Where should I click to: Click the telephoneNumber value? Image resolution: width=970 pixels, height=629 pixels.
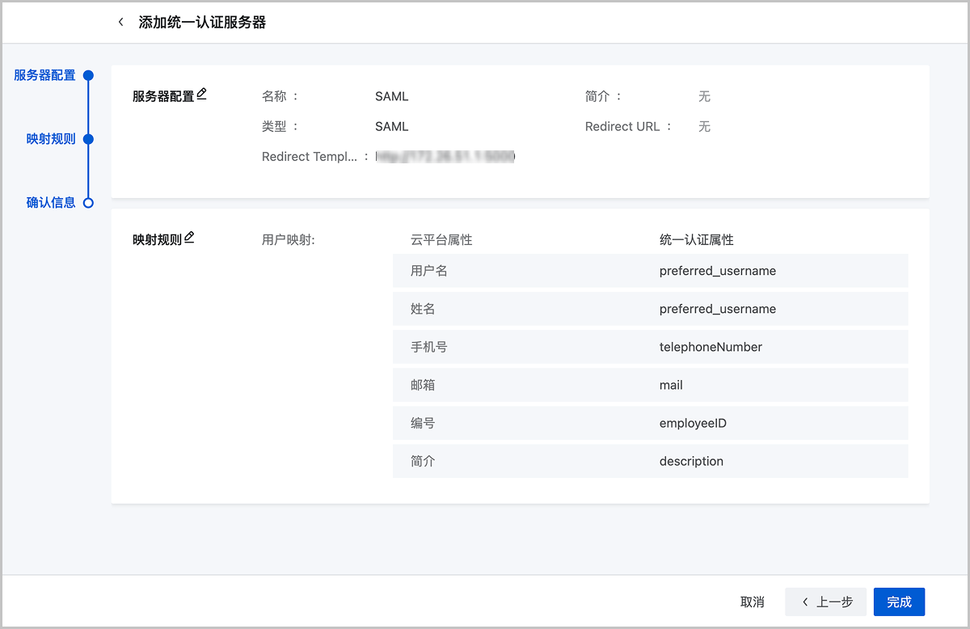711,347
